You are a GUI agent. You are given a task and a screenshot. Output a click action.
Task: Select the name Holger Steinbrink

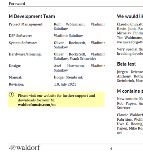coord(68,77)
